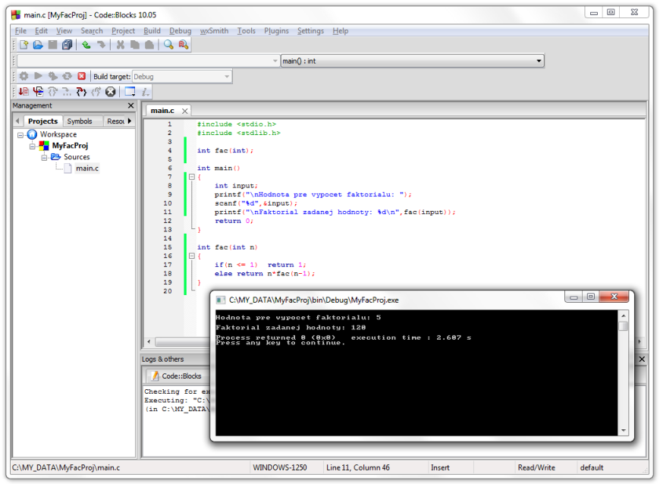The width and height of the screenshot is (660, 484).
Task: Switch to the Symbols tab
Action: click(80, 121)
